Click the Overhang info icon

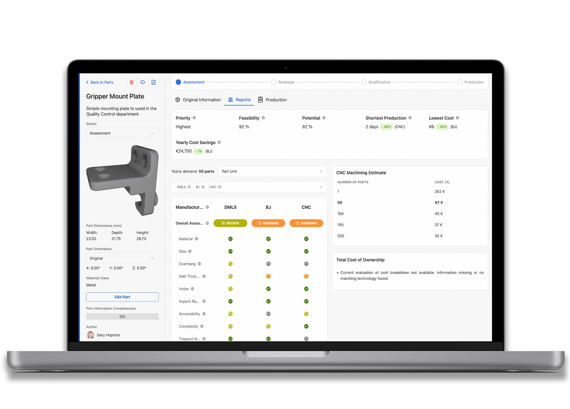pos(199,264)
